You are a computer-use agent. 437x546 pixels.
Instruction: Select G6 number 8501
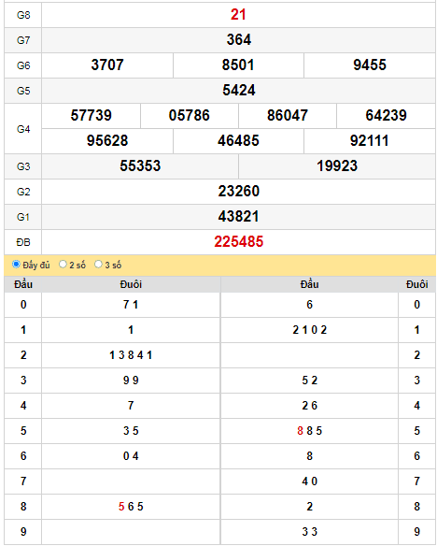pyautogui.click(x=238, y=65)
